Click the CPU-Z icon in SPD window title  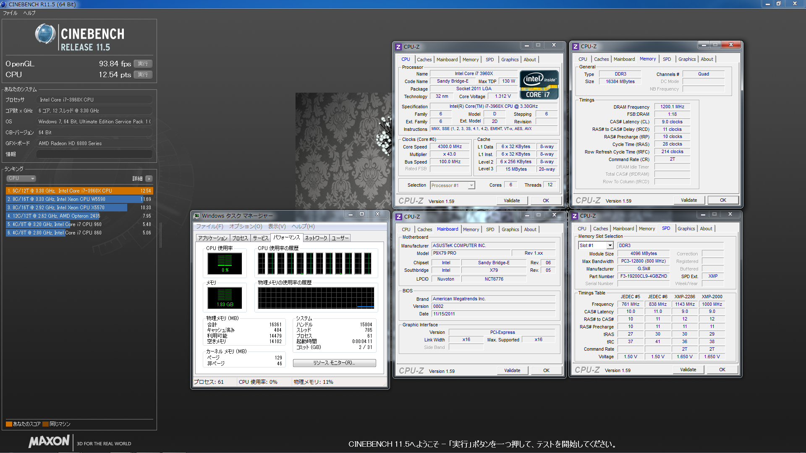575,216
